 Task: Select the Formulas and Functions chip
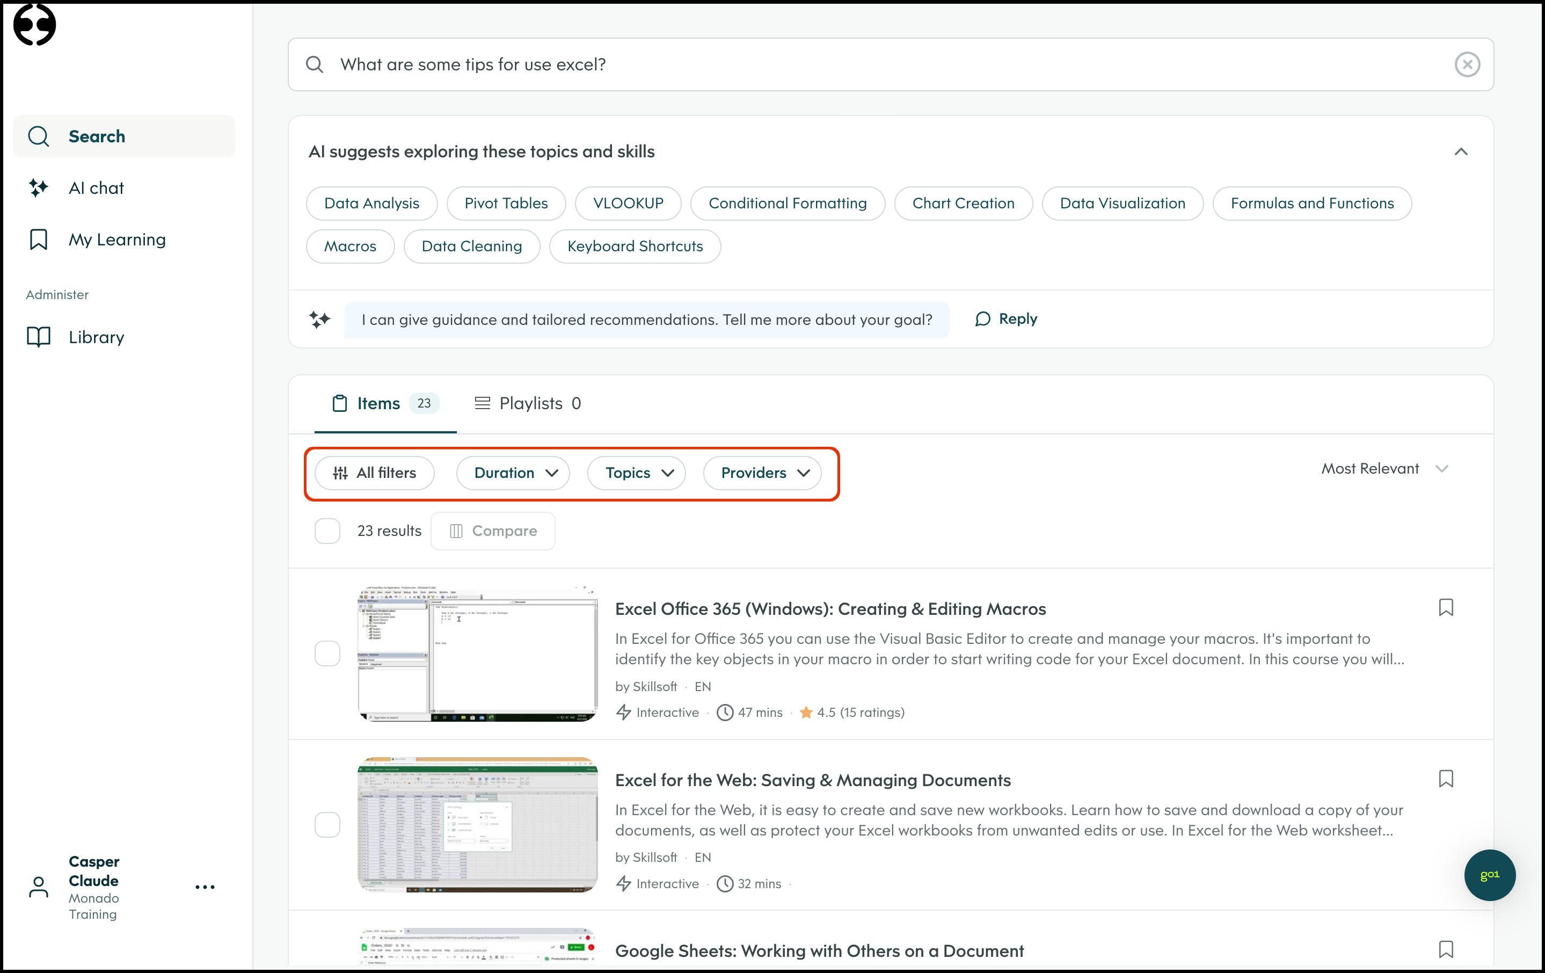point(1312,204)
